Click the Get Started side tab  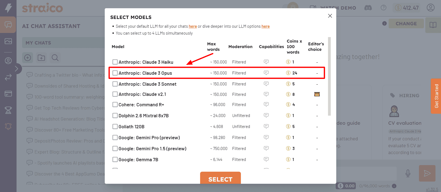point(436,96)
